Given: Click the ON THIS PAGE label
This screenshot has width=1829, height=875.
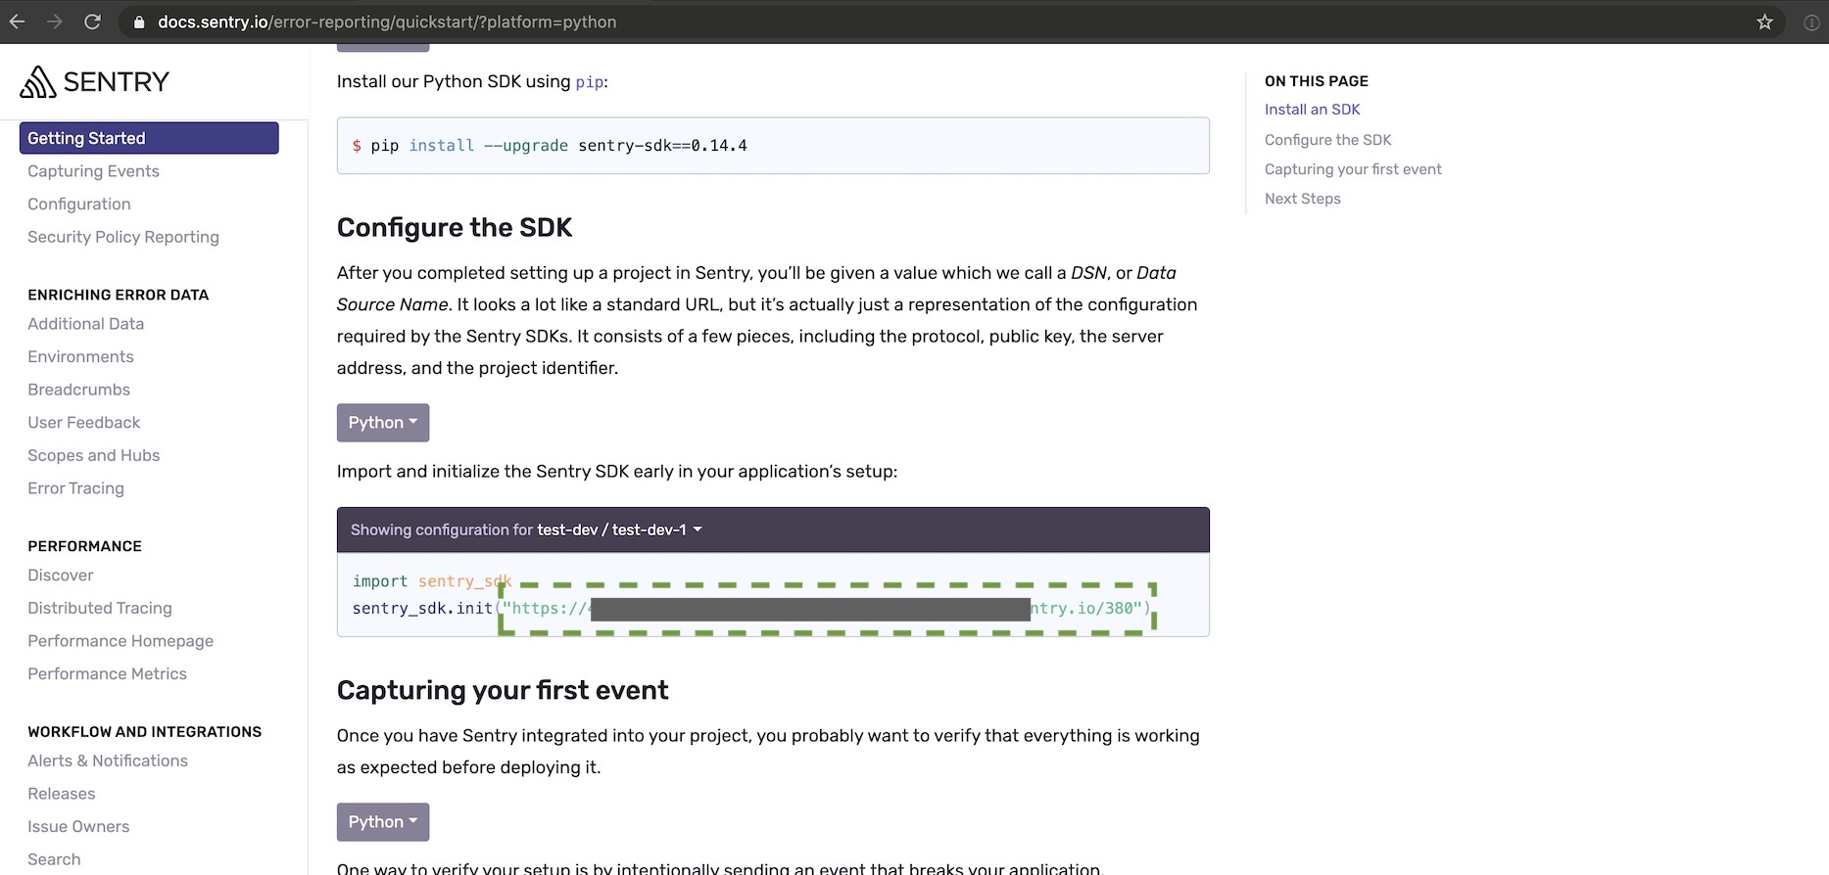Looking at the screenshot, I should point(1317,81).
